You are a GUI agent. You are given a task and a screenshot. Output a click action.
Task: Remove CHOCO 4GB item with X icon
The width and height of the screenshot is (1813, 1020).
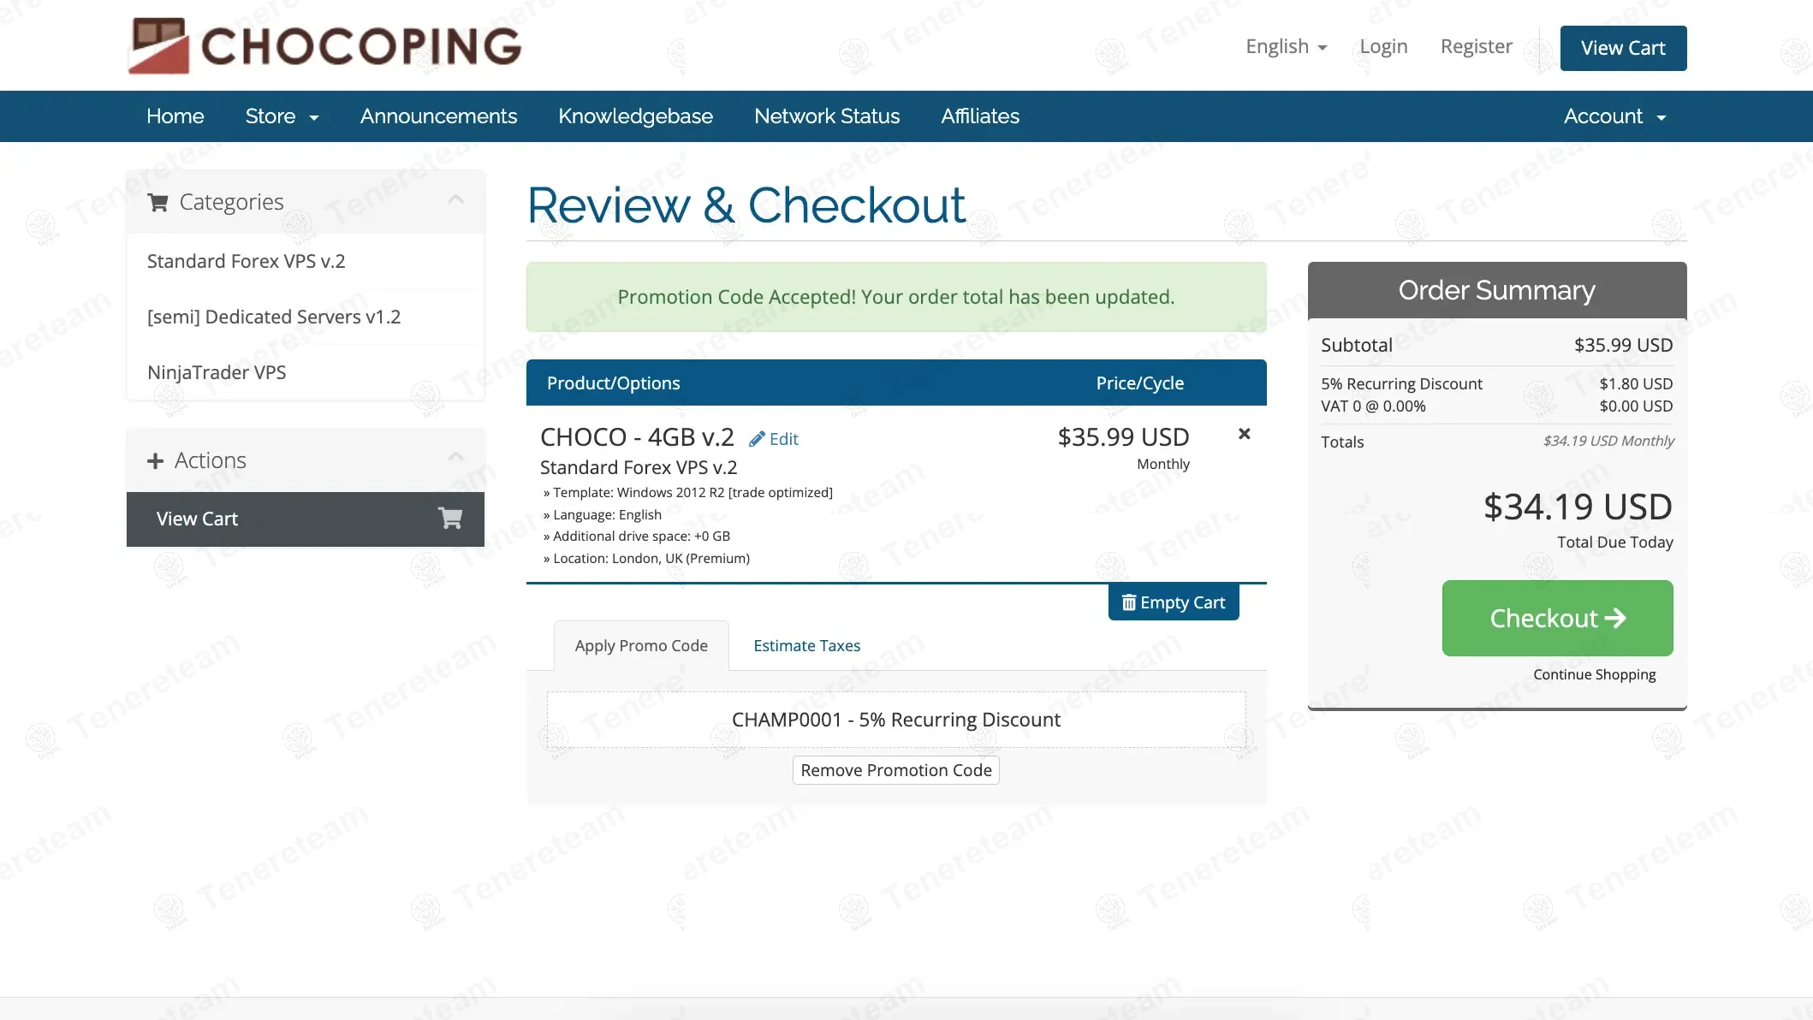[x=1244, y=434]
